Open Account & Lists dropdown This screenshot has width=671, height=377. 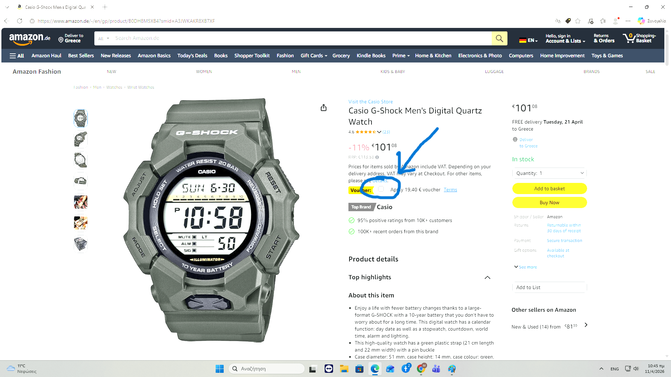tap(565, 38)
